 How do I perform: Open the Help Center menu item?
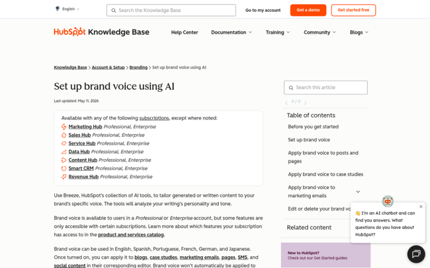tap(185, 32)
